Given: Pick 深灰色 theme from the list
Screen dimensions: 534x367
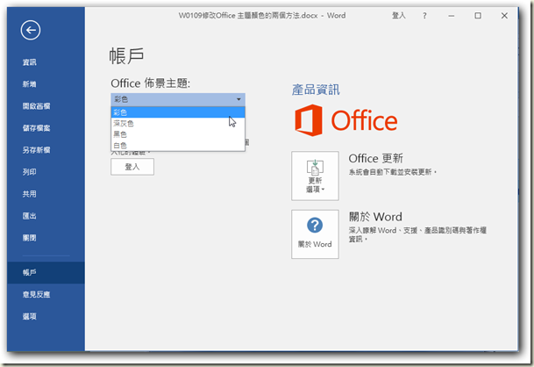Looking at the screenshot, I should 178,123.
